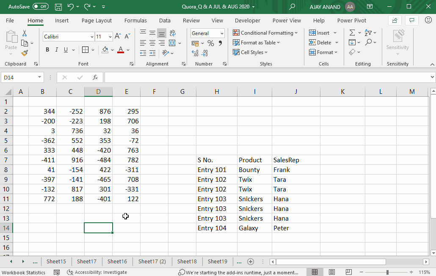
Task: Open the Fill Color dropdown arrow
Action: (x=112, y=49)
